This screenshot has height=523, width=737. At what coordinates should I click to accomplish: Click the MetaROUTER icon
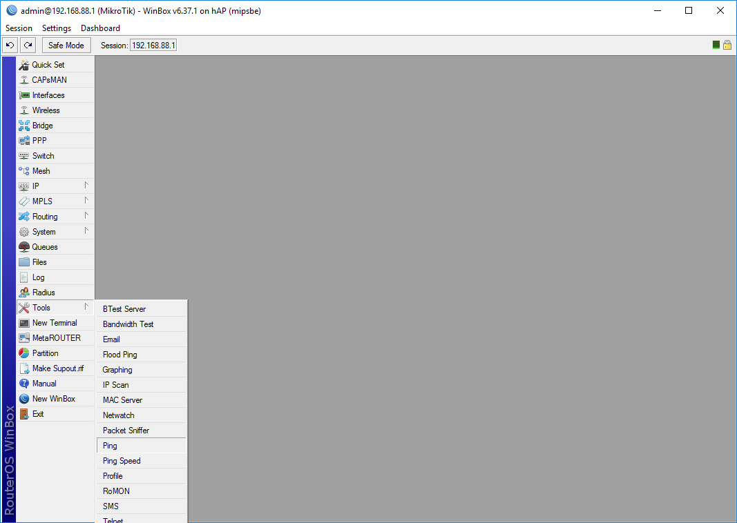point(24,338)
